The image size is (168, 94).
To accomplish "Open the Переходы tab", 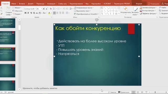I will 40,4.
